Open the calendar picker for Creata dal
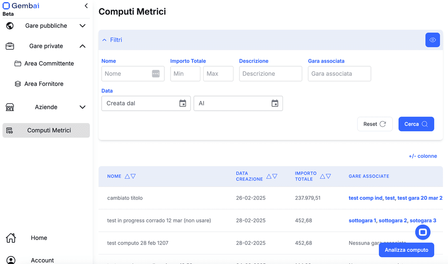 pos(183,103)
